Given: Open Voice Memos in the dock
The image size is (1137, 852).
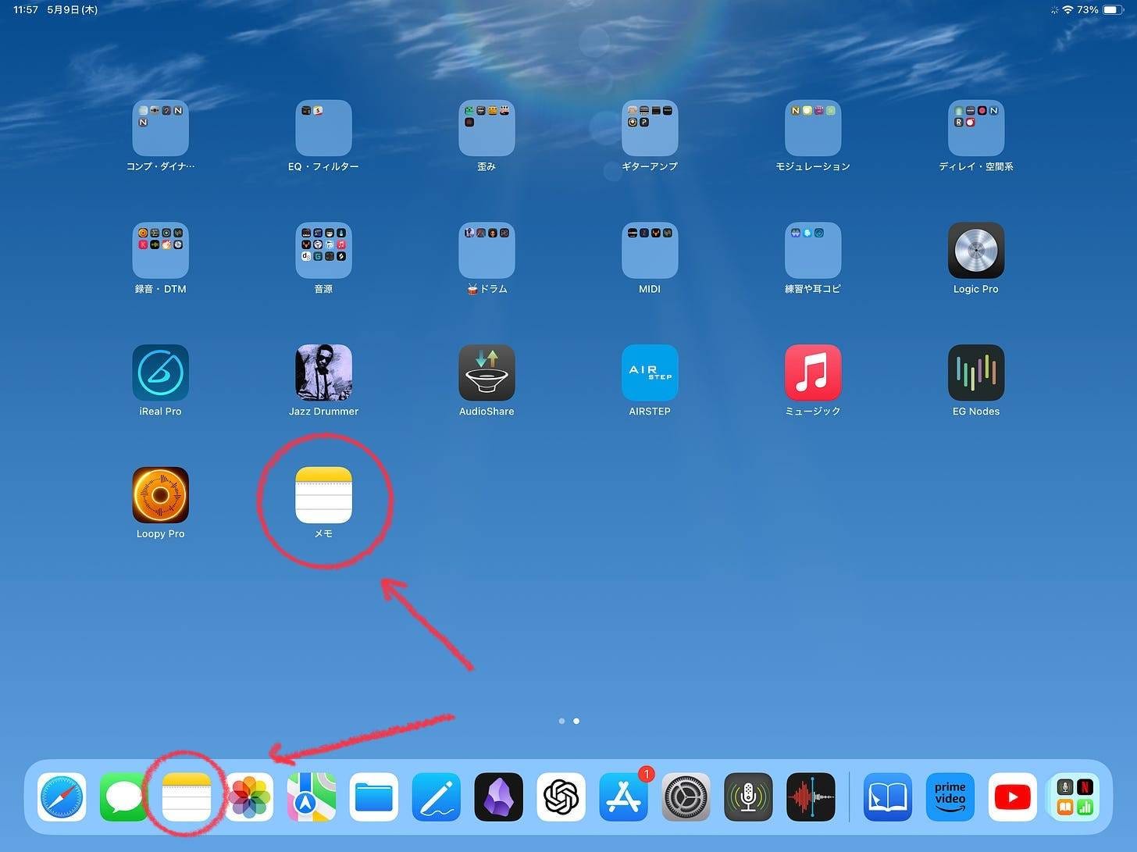Looking at the screenshot, I should [x=811, y=797].
